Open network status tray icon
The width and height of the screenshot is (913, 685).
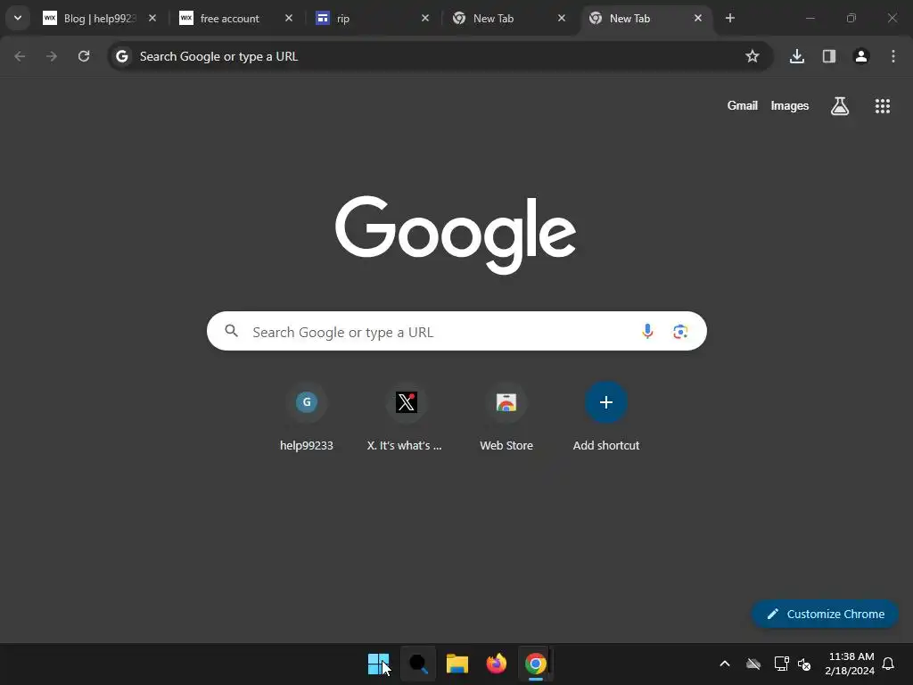pos(781,664)
